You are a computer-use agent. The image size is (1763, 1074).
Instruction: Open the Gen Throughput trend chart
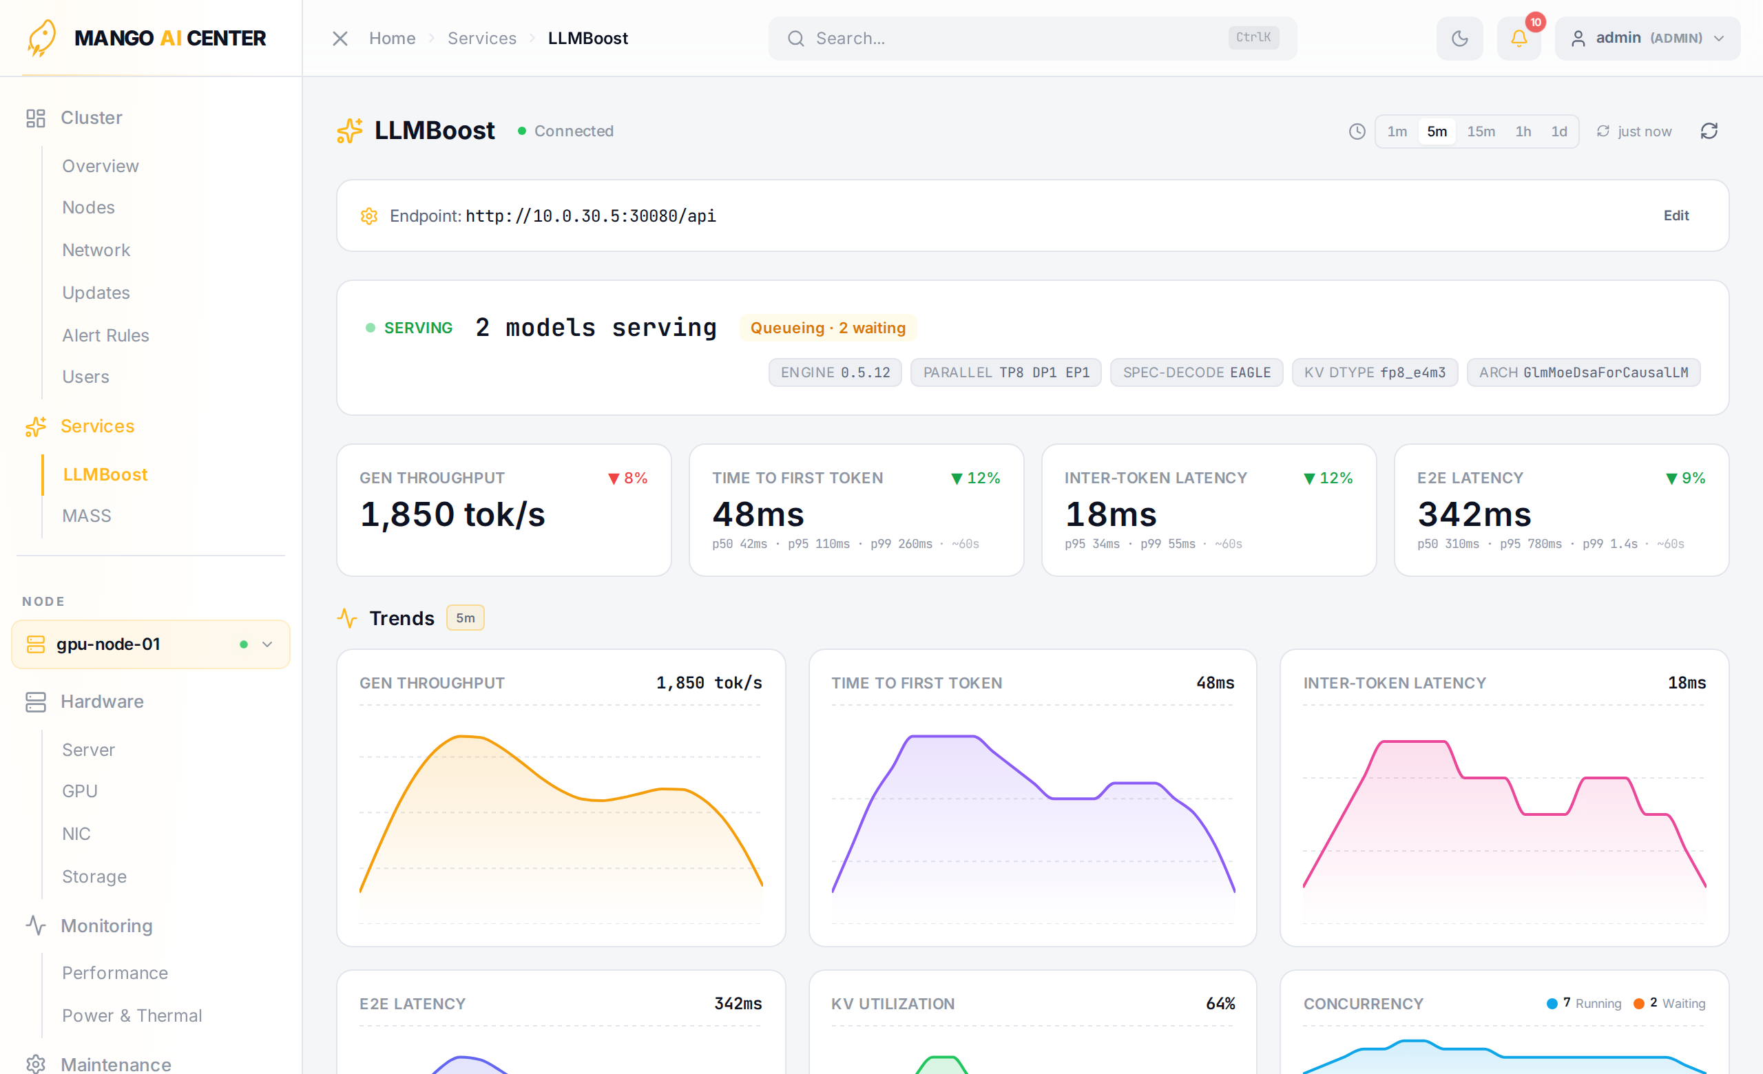click(x=561, y=798)
